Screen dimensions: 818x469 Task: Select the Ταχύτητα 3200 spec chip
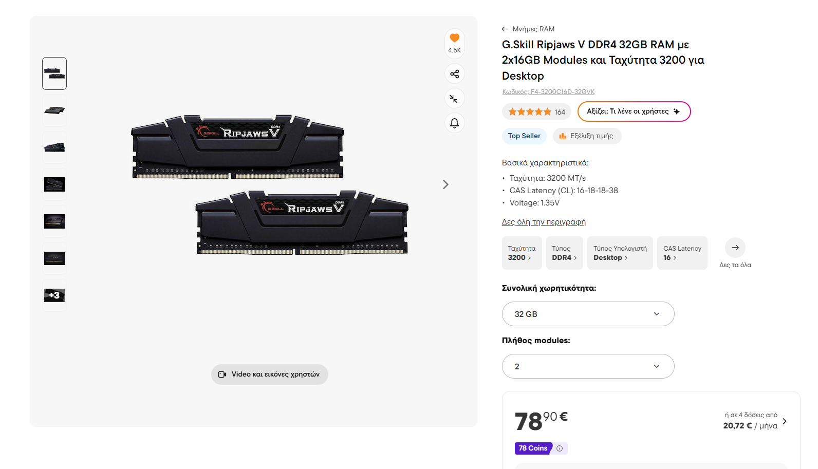[522, 253]
